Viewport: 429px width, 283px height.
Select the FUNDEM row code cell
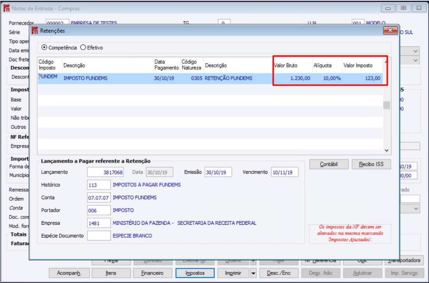[x=50, y=78]
